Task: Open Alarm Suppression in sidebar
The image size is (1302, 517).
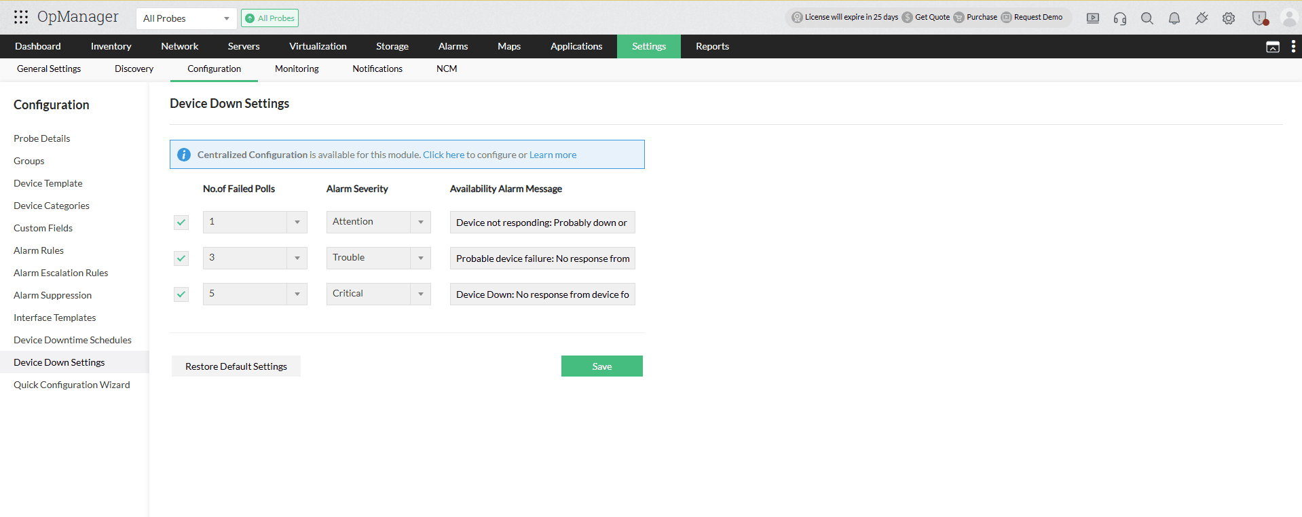Action: click(x=52, y=295)
